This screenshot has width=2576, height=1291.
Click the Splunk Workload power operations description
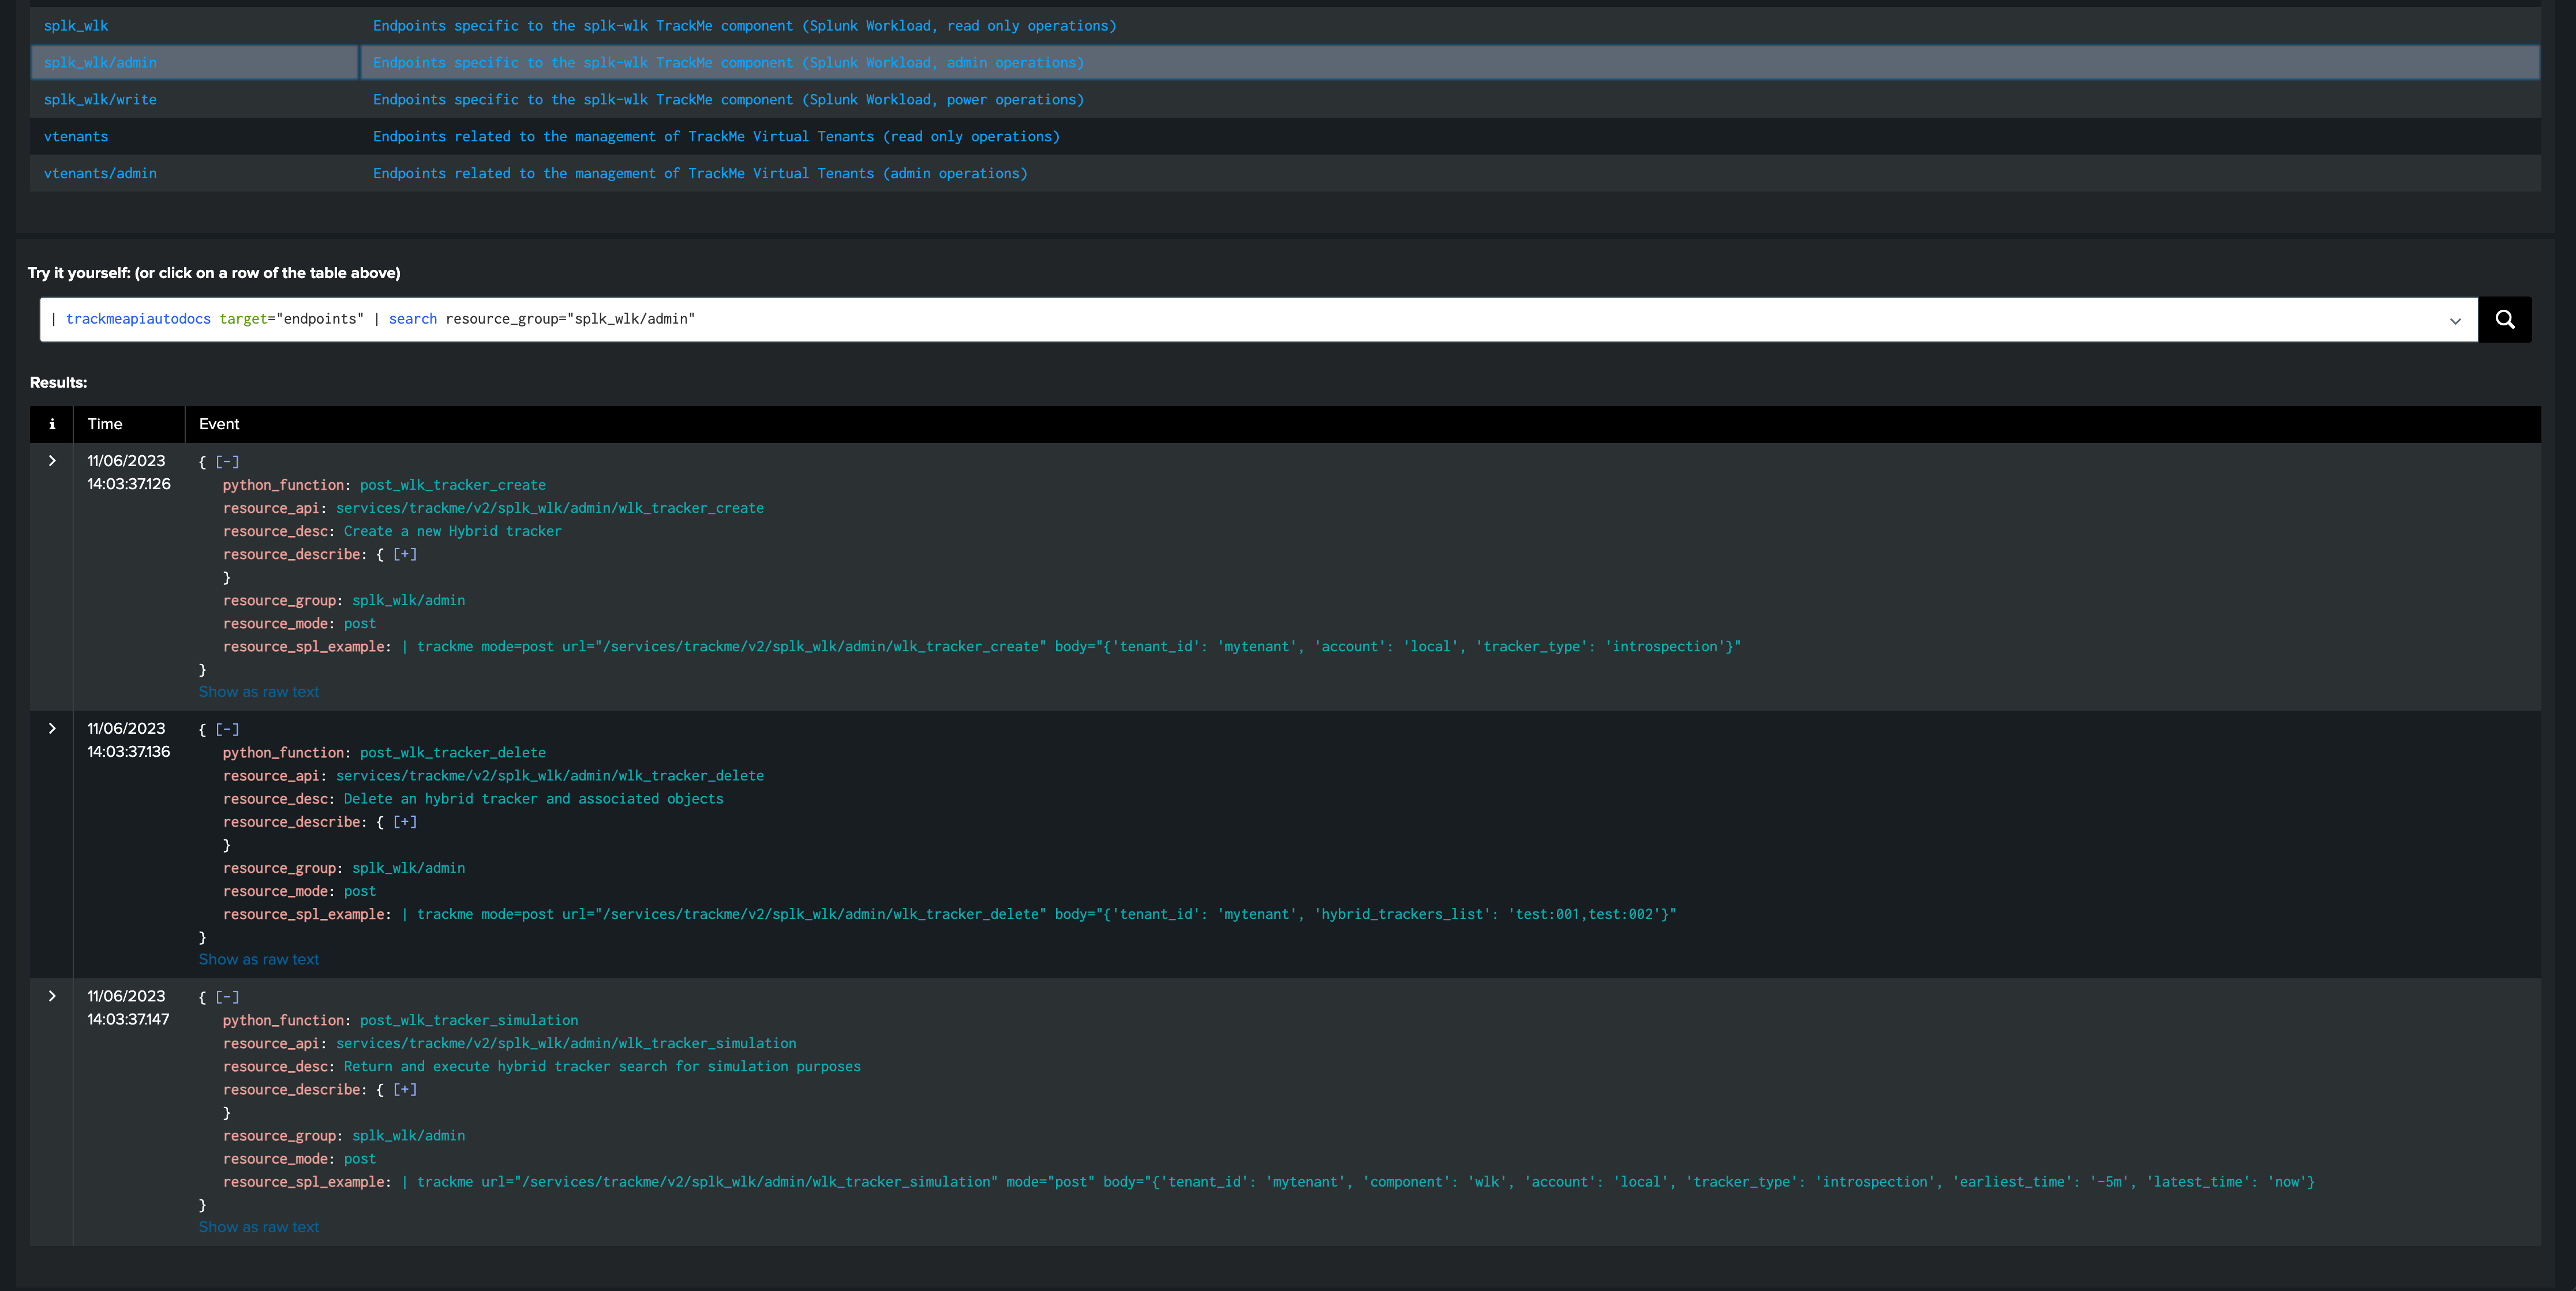point(728,100)
